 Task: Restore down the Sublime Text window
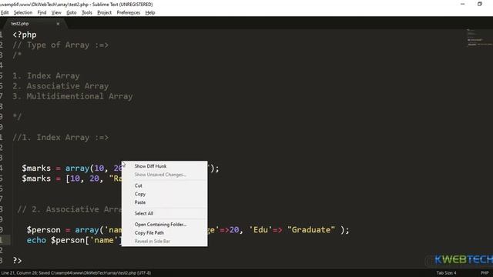479,4
